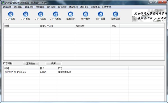This screenshot has width=168, height=103.
Task: Select log entry 2019-07-26 14:36:26
Action: coord(15,72)
